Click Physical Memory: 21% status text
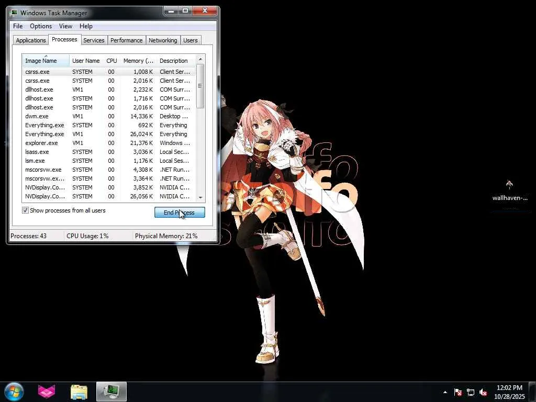536x402 pixels. tap(166, 236)
